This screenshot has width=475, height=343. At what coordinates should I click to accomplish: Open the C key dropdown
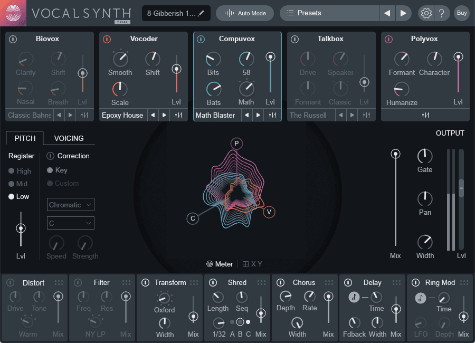[71, 223]
